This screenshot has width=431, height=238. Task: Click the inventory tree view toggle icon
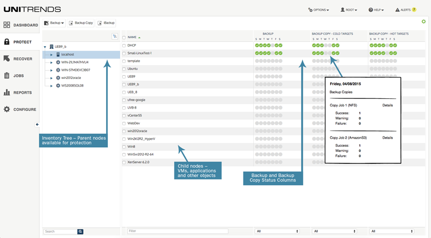[x=115, y=36]
